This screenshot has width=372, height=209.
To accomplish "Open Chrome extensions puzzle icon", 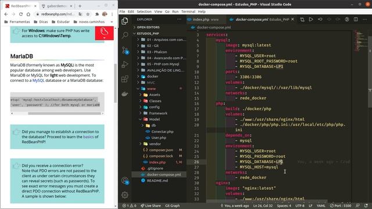I will point(97,14).
